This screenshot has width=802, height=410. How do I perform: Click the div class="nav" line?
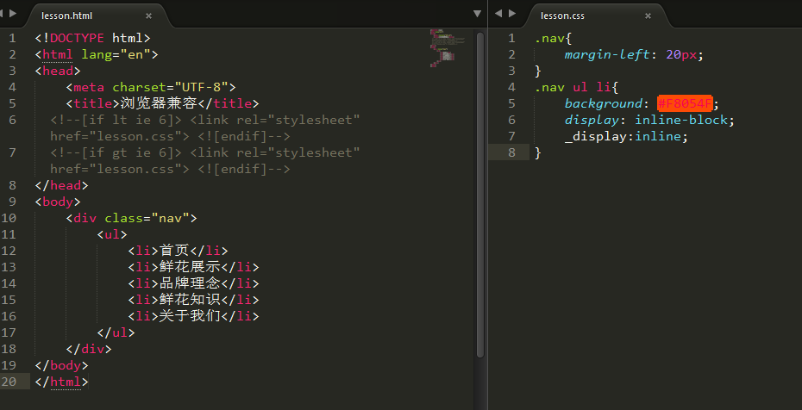[131, 218]
